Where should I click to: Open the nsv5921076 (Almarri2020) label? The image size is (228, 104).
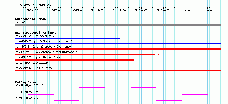[x=34, y=68]
